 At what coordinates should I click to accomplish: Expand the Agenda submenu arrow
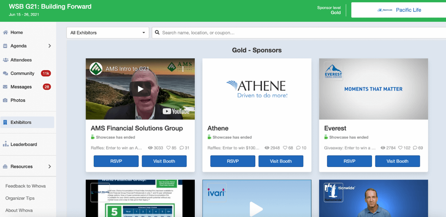50,46
